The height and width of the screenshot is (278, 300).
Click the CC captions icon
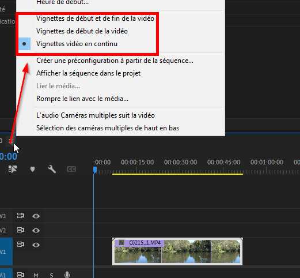[71, 169]
